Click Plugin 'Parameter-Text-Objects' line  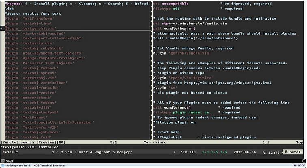[39, 63]
